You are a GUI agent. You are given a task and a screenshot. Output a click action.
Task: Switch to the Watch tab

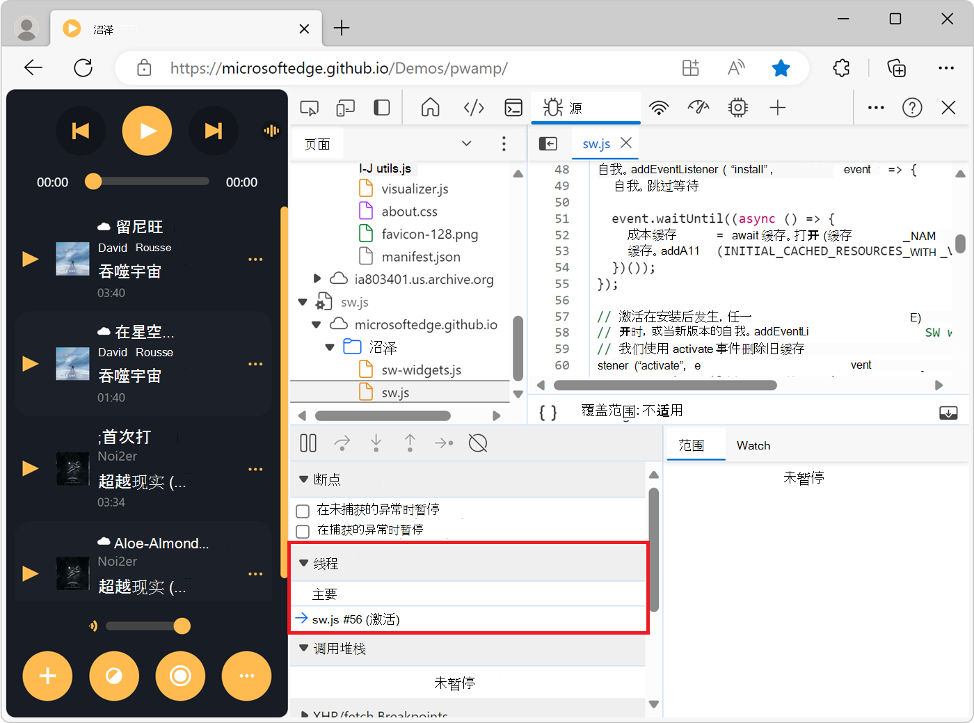point(753,445)
